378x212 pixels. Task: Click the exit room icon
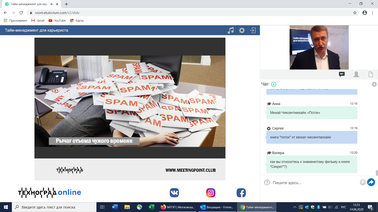253,30
